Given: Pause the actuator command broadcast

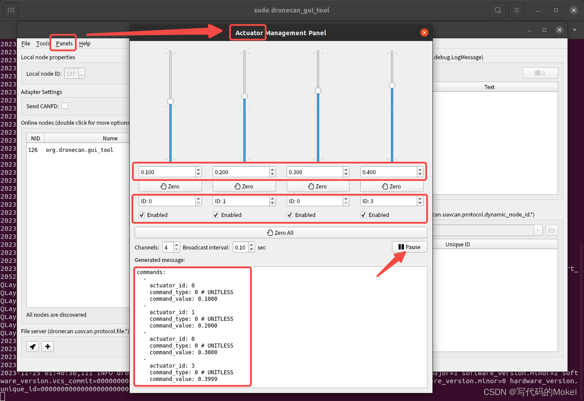Looking at the screenshot, I should [x=409, y=246].
